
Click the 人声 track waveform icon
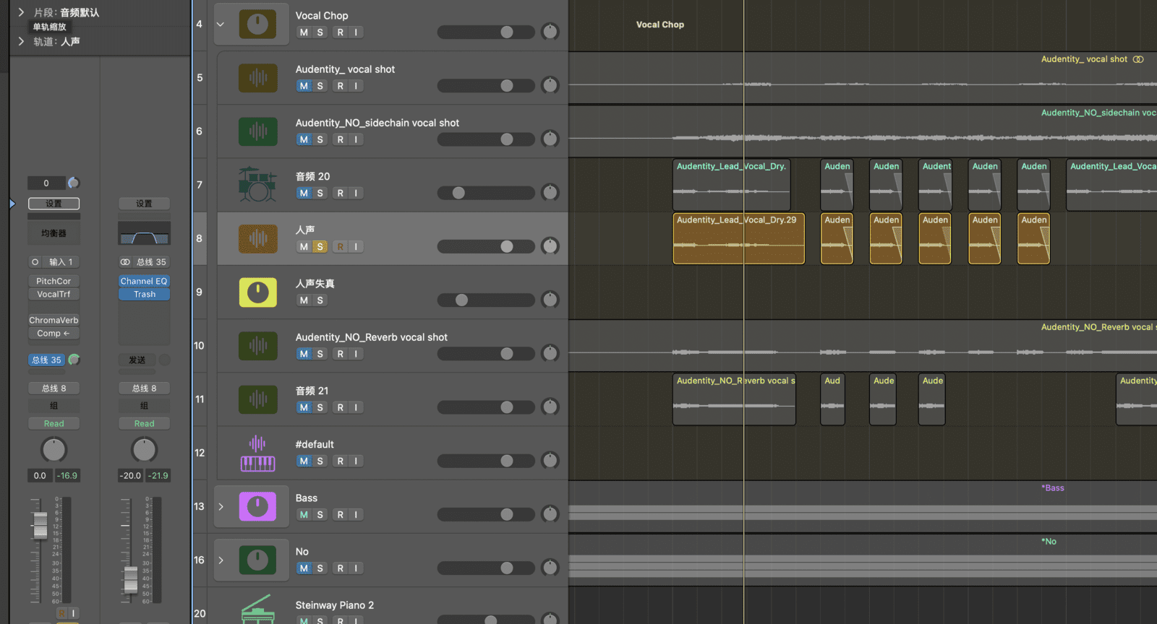pyautogui.click(x=257, y=238)
